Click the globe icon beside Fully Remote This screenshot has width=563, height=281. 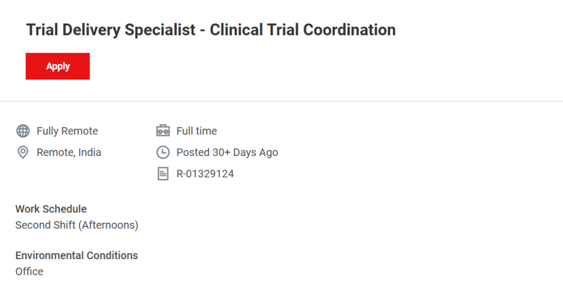[x=23, y=131]
